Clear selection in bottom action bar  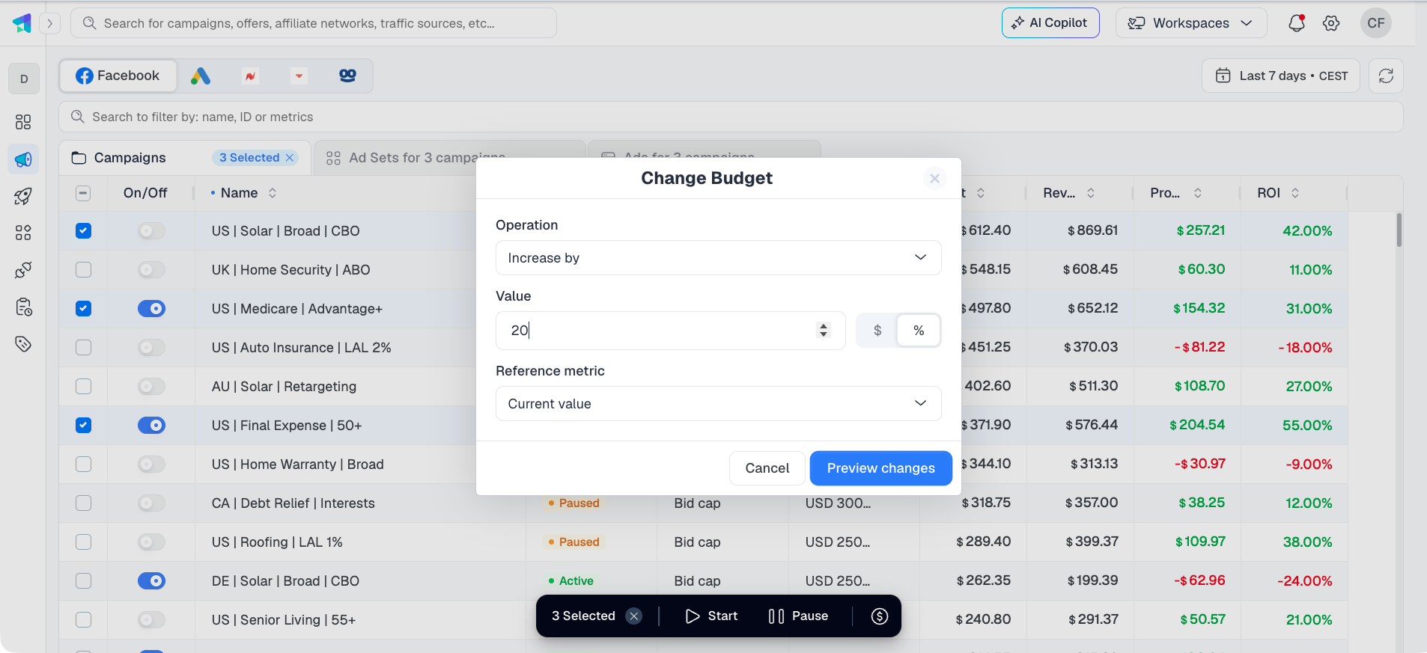[634, 616]
